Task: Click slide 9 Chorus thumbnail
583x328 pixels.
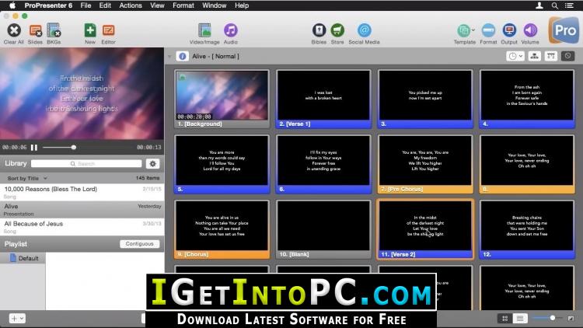Action: (x=222, y=229)
